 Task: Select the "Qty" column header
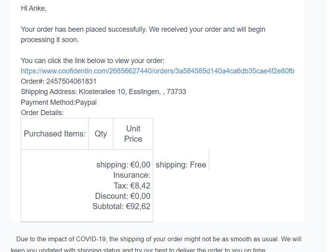[x=101, y=134]
